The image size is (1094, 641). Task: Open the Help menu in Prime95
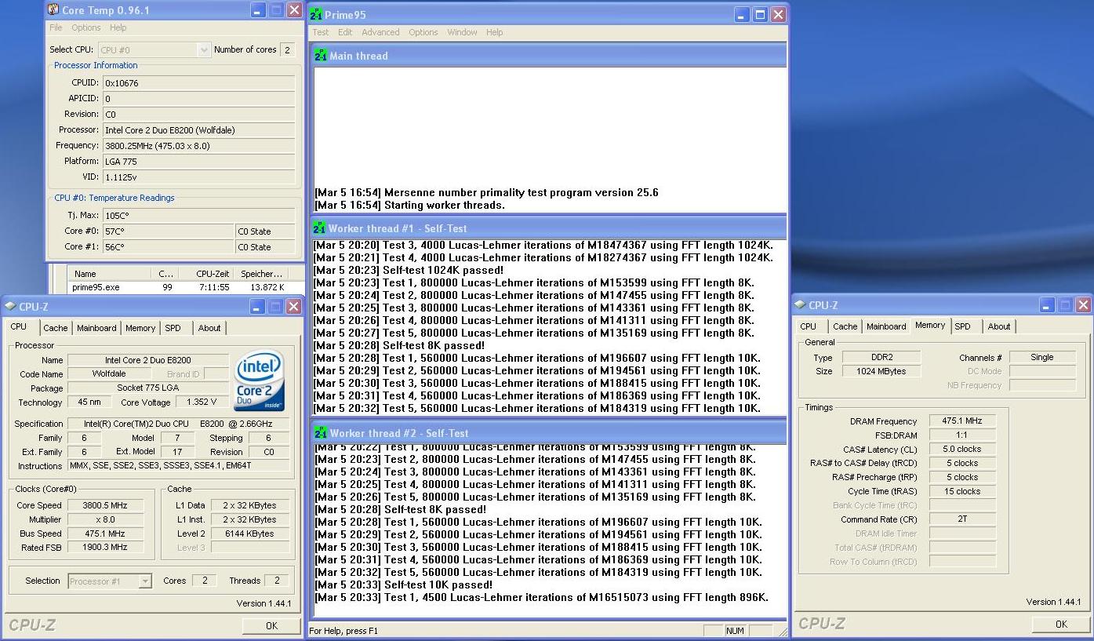click(x=494, y=32)
